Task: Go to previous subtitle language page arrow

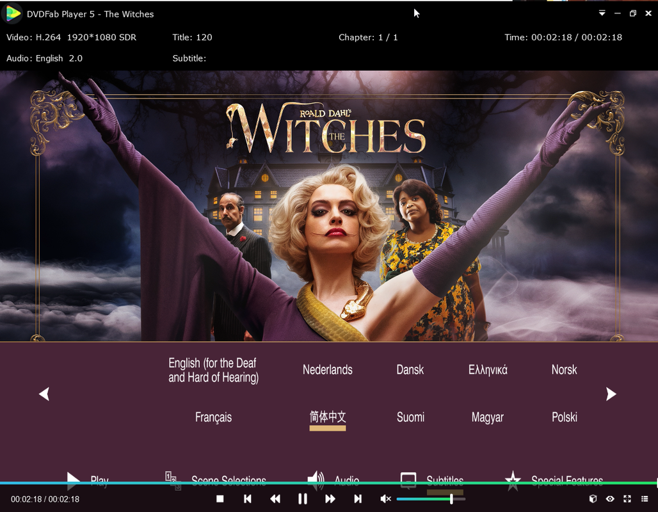Action: point(44,394)
